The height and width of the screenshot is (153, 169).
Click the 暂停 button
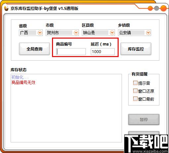coord(144,119)
